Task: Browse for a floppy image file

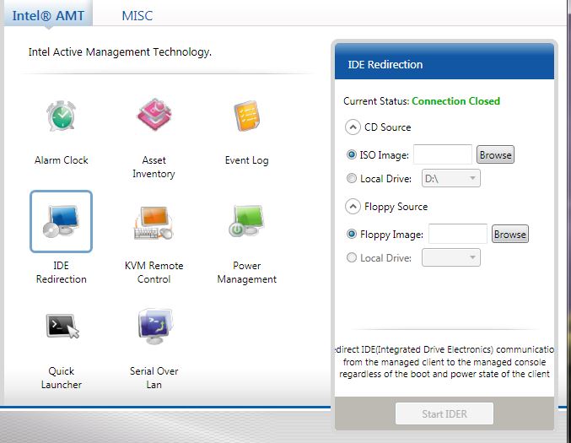Action: tap(509, 235)
